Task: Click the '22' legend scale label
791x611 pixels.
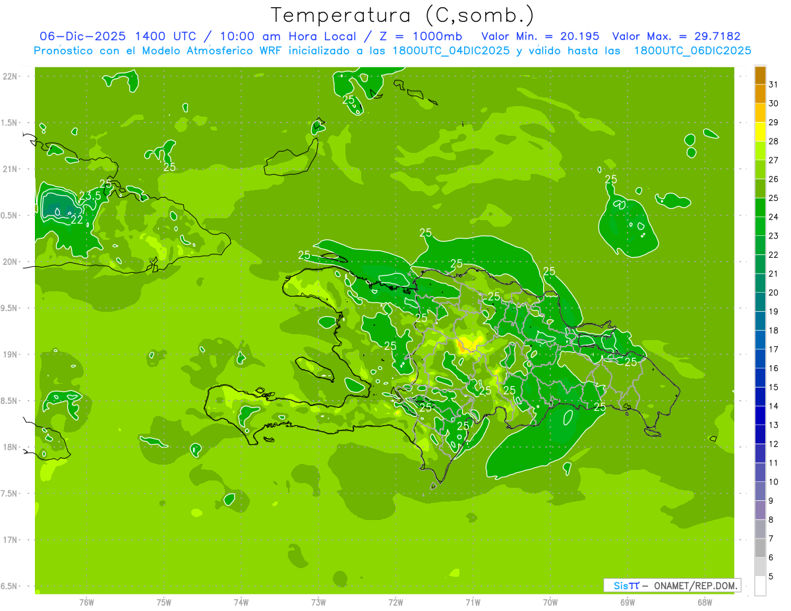Action: click(x=774, y=254)
